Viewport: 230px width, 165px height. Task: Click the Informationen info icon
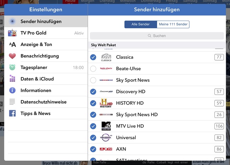tap(12, 90)
